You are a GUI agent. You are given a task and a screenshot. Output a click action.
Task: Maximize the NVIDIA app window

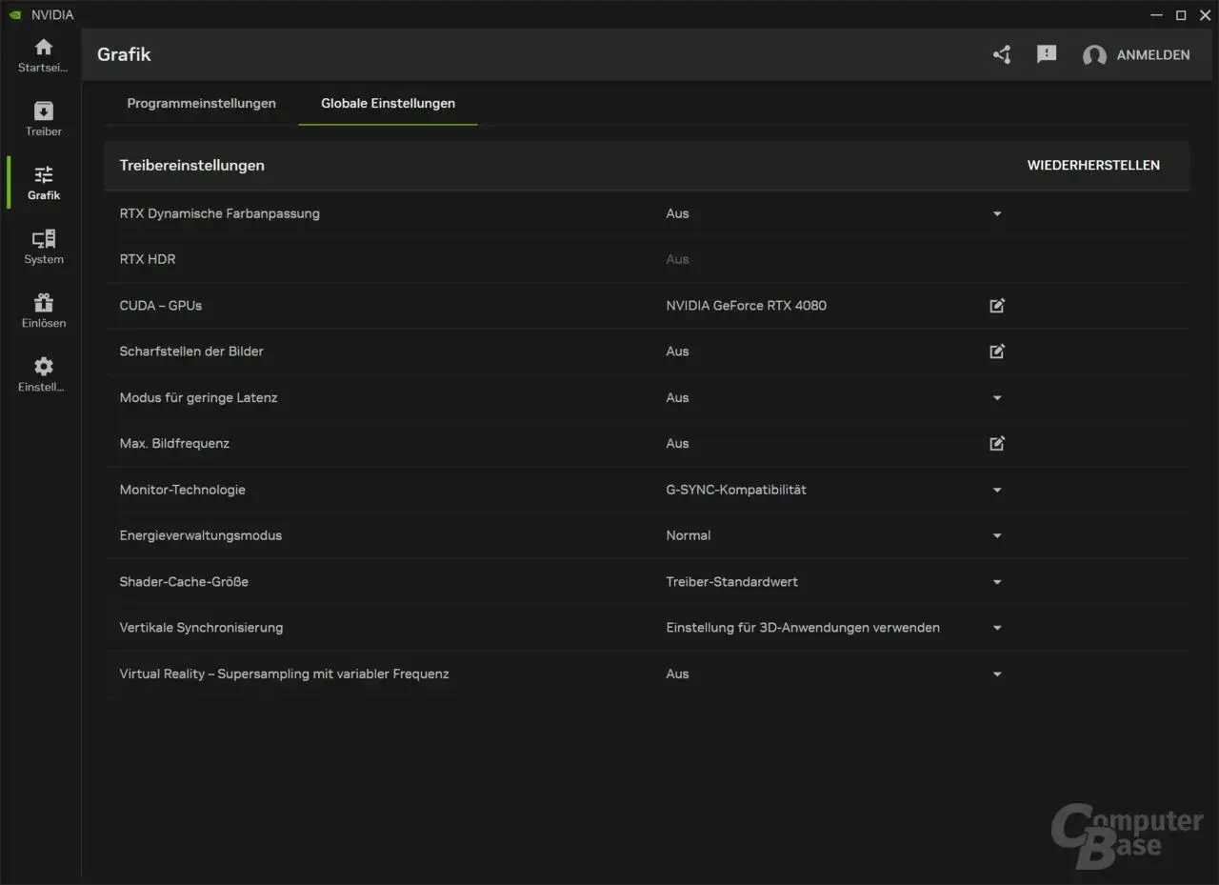pos(1181,14)
